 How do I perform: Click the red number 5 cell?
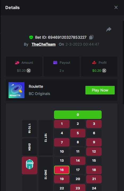point(78,133)
